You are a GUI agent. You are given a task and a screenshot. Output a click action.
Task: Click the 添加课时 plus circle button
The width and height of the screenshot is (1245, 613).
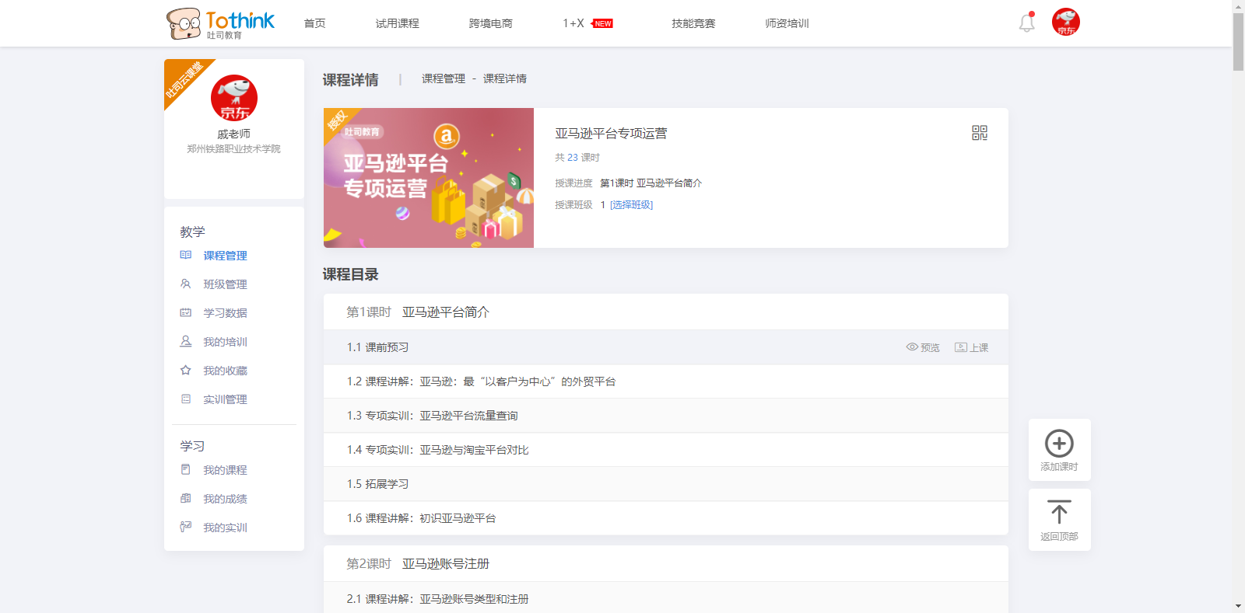[1059, 450]
